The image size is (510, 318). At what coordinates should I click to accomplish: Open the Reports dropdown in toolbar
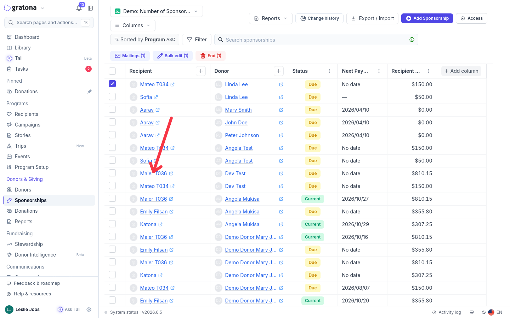pos(271,18)
